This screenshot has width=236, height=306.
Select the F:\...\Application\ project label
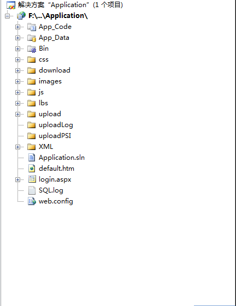(x=58, y=16)
